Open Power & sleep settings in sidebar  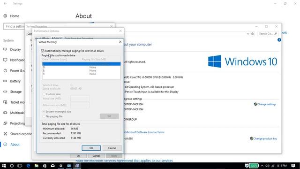pos(14,70)
